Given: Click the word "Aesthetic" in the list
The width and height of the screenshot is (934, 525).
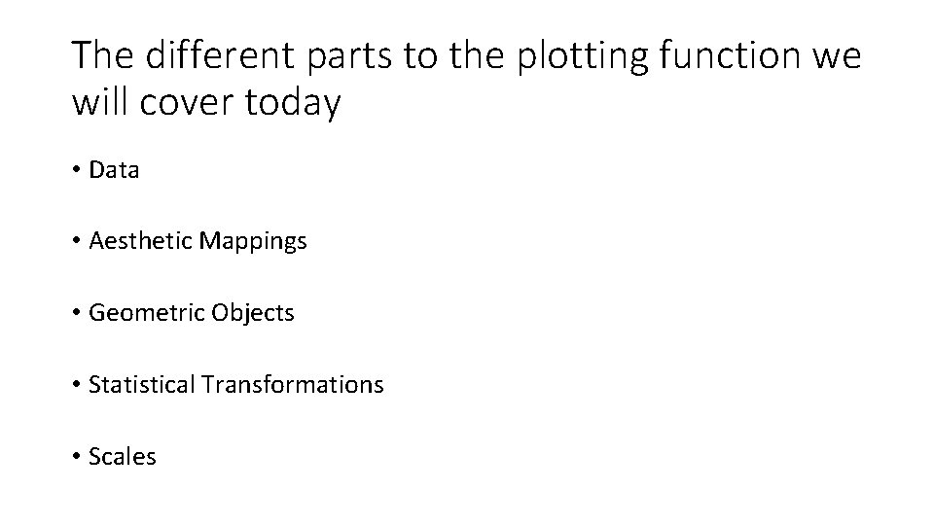Looking at the screenshot, I should point(140,241).
